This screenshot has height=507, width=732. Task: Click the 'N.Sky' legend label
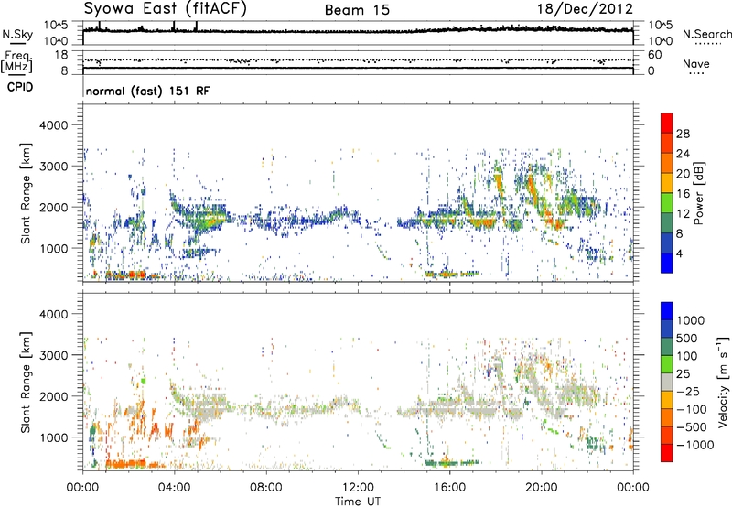(17, 34)
